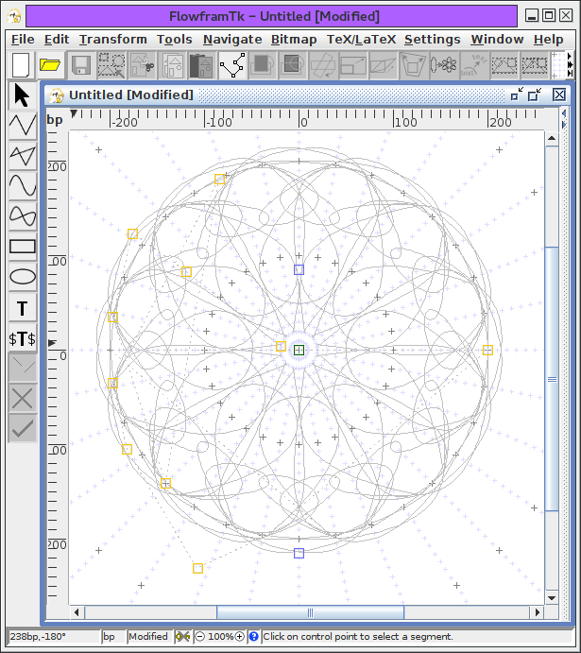This screenshot has width=581, height=653.
Task: Open the Help menu
Action: [x=549, y=39]
